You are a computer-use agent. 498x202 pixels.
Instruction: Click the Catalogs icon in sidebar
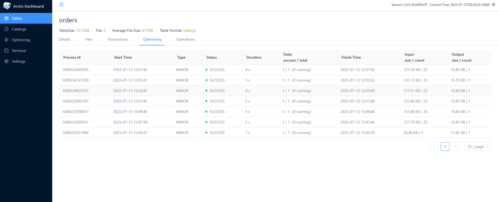(6, 29)
